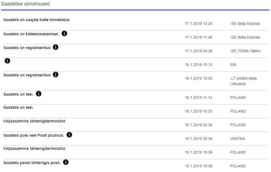Click "Saadetis on teel." text of 10:53 event

pos(18,108)
